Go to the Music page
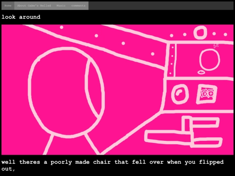The image size is (235, 176). coord(61,6)
